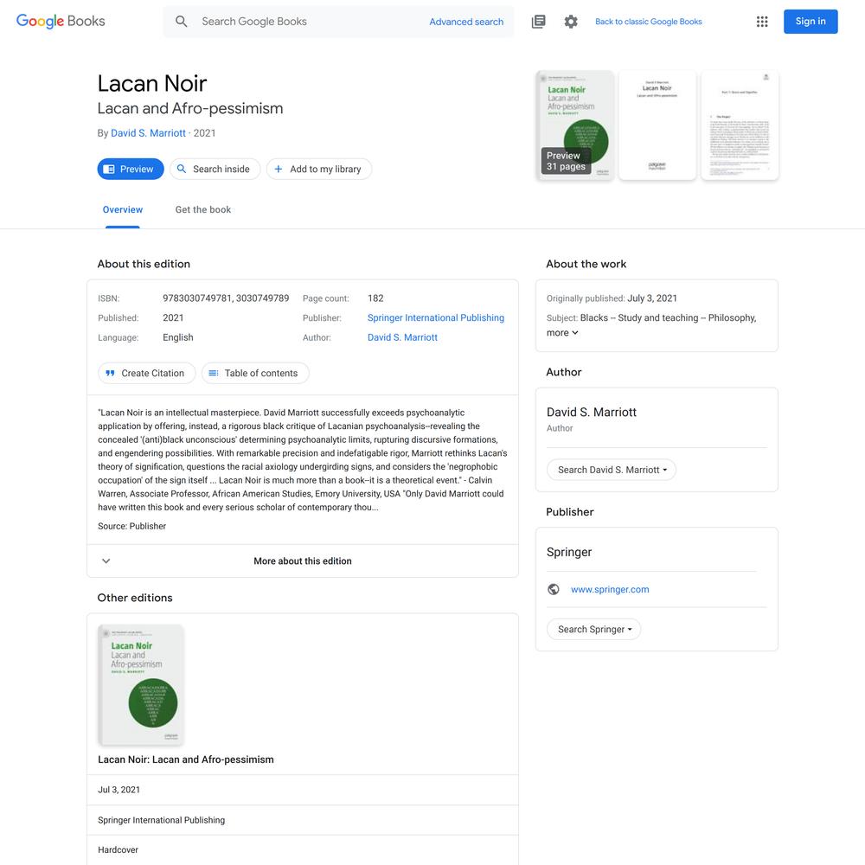Click Search inside button
The image size is (865, 865).
[215, 169]
